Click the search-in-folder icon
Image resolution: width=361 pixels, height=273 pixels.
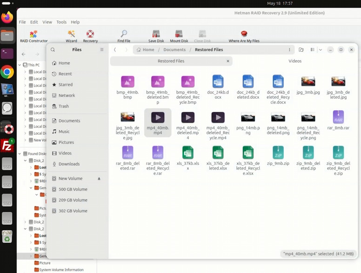click(x=301, y=50)
